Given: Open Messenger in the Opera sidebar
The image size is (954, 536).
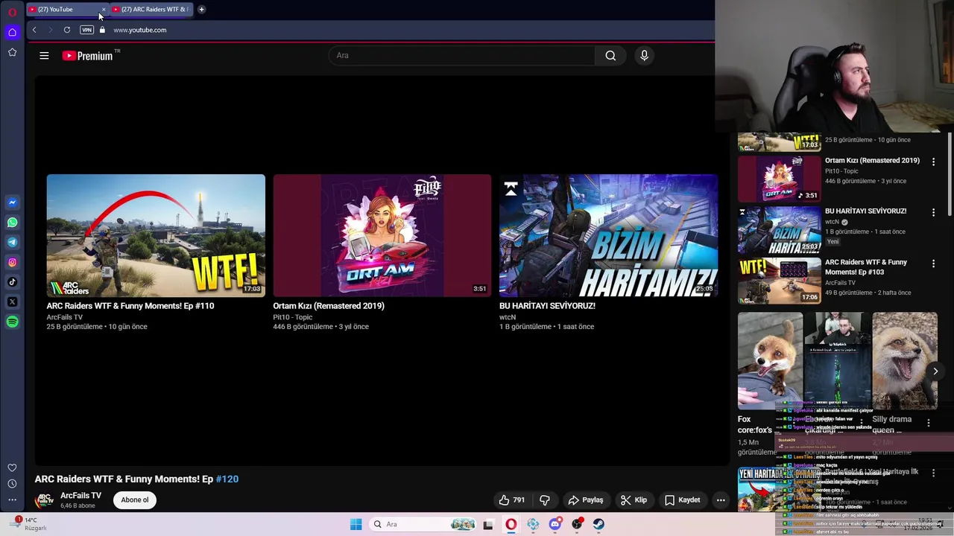Looking at the screenshot, I should coord(12,202).
